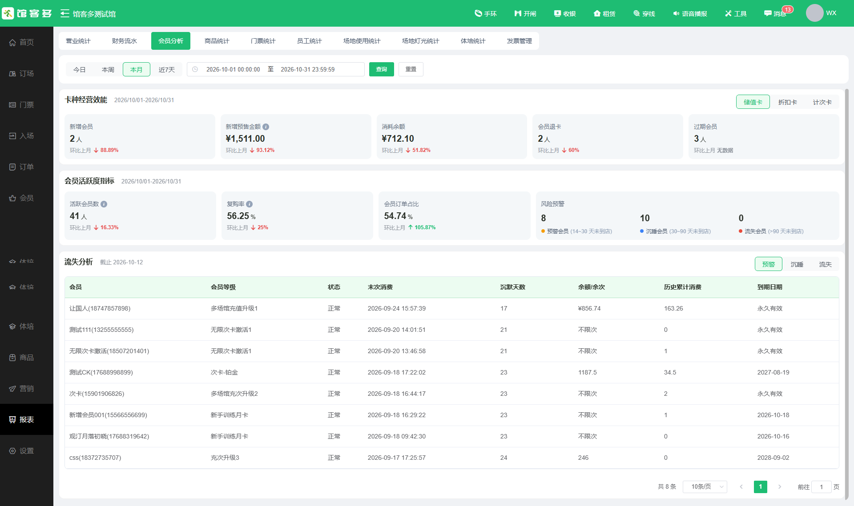The image size is (854, 506).
Task: Open 订单 orders in sidebar
Action: coord(27,167)
